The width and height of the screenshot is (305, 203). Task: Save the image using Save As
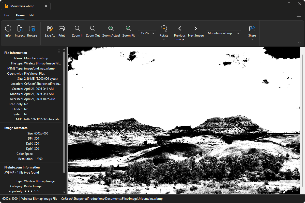(x=50, y=31)
